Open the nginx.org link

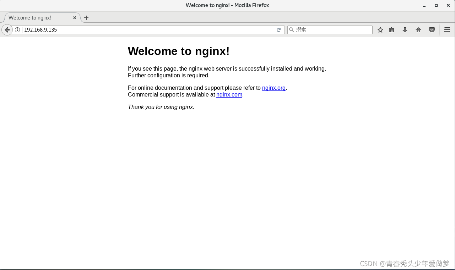tap(274, 88)
